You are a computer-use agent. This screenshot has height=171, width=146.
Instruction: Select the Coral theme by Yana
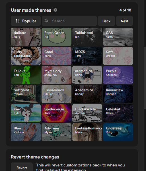point(57,56)
